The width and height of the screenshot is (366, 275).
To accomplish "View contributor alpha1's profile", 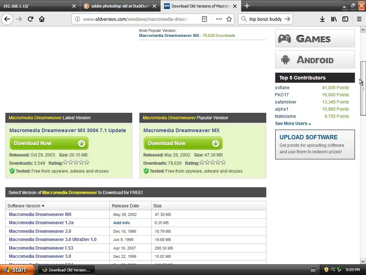I will (x=282, y=109).
